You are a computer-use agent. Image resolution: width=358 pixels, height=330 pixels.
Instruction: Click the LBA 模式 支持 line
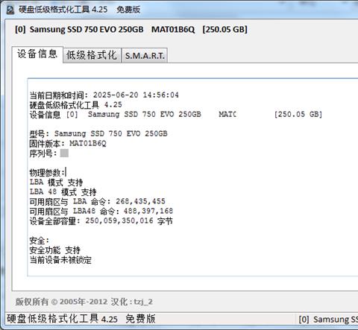(x=56, y=183)
